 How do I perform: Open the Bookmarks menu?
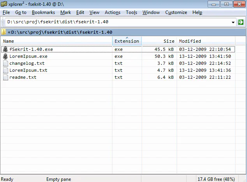click(x=43, y=12)
